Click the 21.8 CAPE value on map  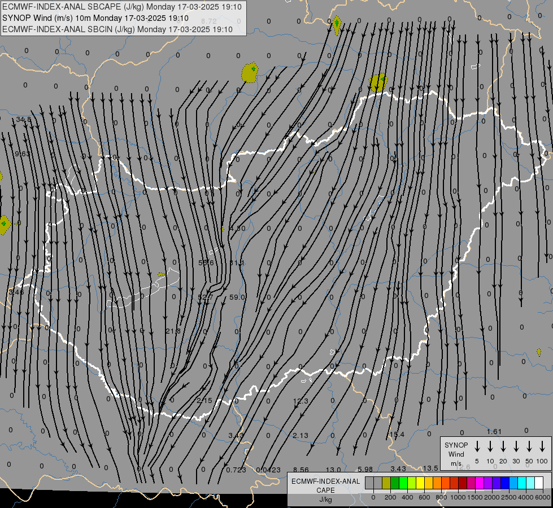tap(173, 331)
